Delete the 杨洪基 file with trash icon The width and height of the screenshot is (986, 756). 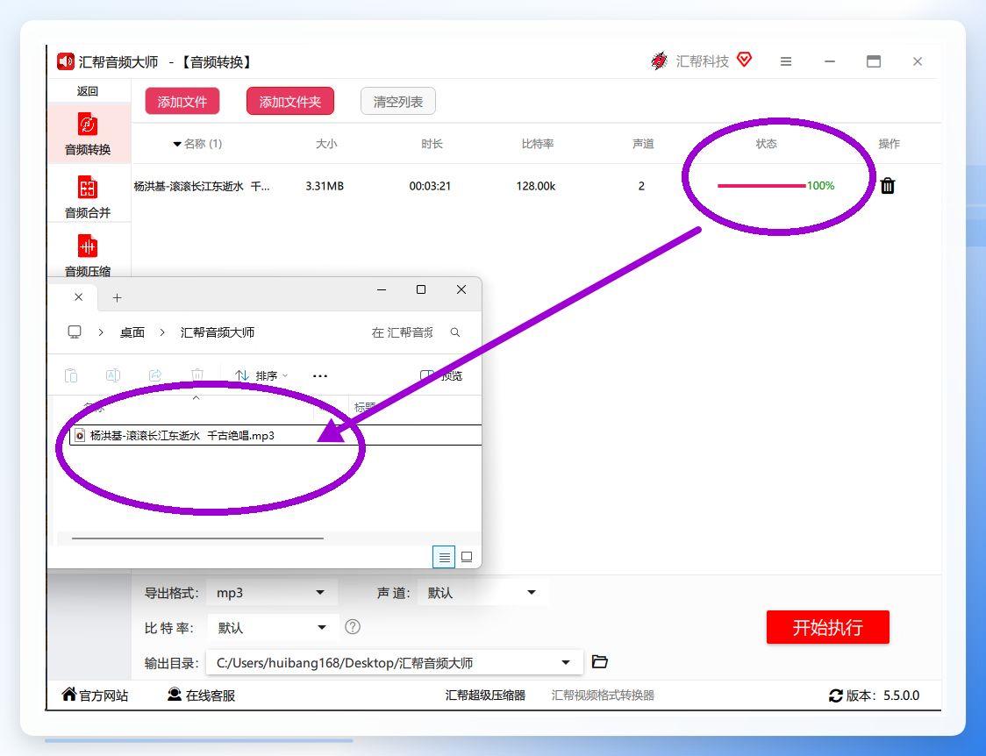[887, 185]
